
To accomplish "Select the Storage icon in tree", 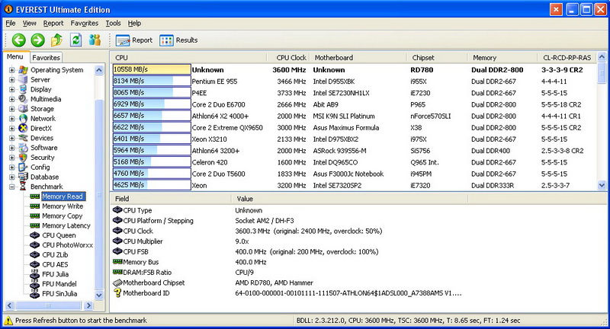I will coord(24,109).
